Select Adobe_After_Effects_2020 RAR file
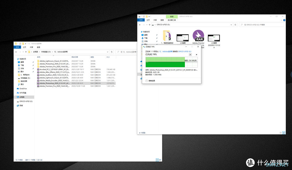Screen dimensions: 292x170 click(x=76, y=72)
